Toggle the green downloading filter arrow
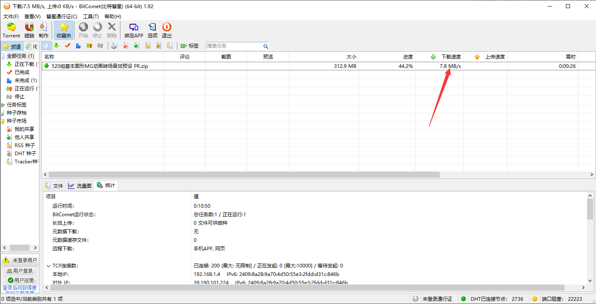The image size is (596, 304). pyautogui.click(x=57, y=46)
